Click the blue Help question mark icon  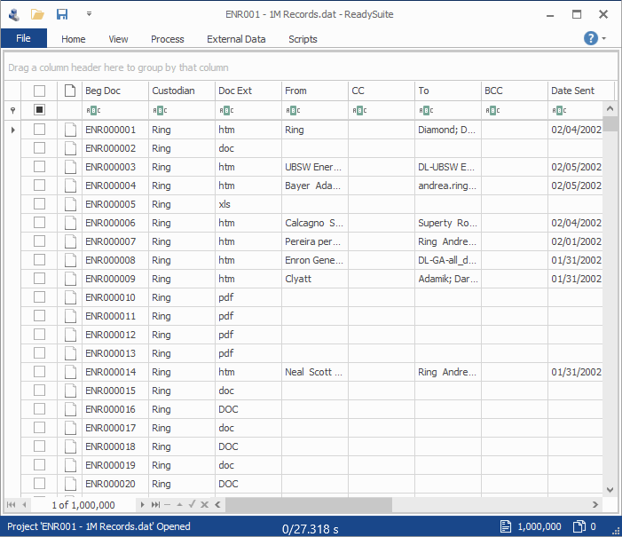point(590,38)
